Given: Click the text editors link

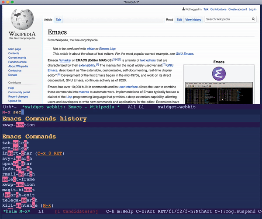Looking at the screenshot, I should pyautogui.click(x=148, y=60).
